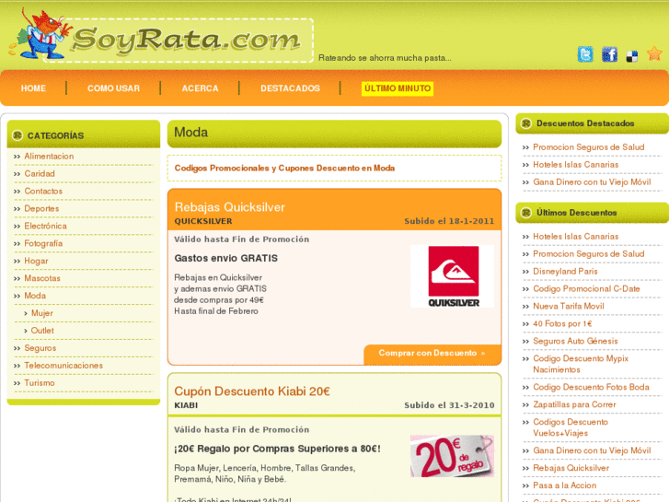669x502 pixels.
Task: Open Cupón Descuento Kiabi 20€ title
Action: click(x=252, y=391)
